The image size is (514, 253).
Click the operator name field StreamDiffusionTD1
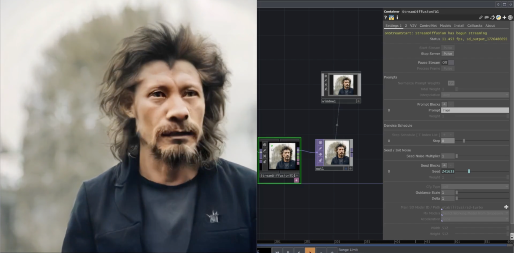point(420,11)
